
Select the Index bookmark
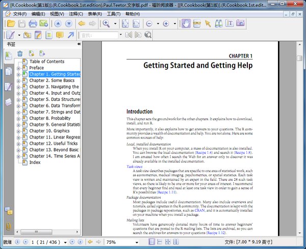tap(35, 162)
